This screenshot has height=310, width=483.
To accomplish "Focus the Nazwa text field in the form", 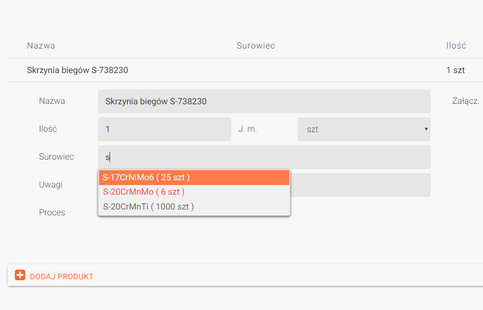I will [x=264, y=101].
